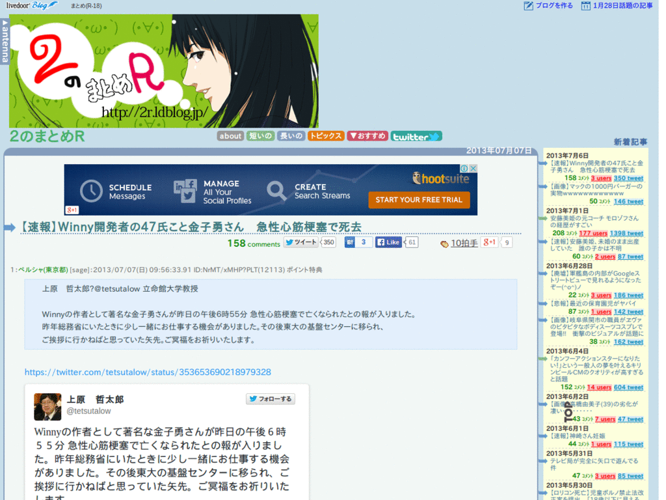Click the ad info icon
This screenshot has height=500, width=666.
464,169
